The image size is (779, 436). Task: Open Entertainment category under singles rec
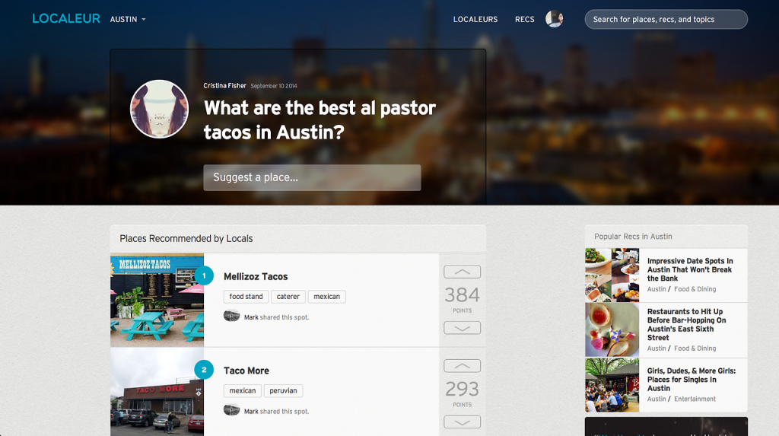(695, 399)
